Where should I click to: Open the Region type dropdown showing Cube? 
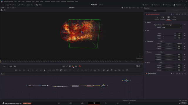coord(172,27)
